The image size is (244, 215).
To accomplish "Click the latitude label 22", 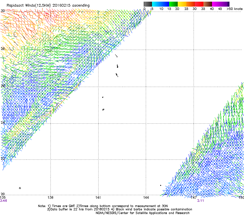I will pos(3,159).
